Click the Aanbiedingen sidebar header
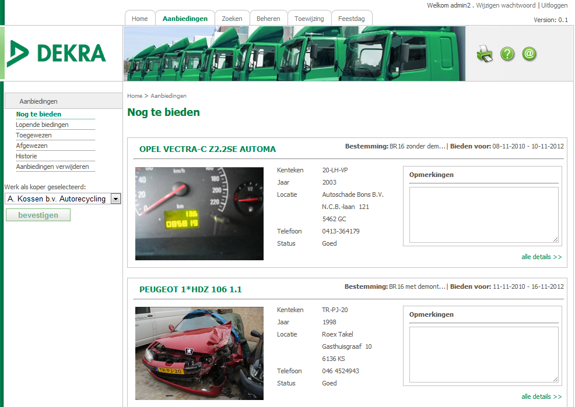 pyautogui.click(x=64, y=101)
